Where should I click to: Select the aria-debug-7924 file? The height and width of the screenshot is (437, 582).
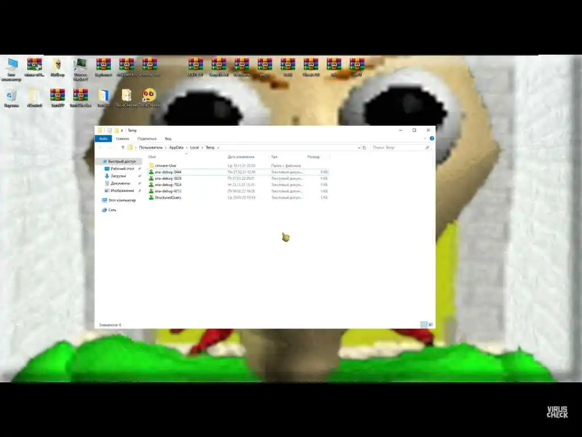click(238, 185)
